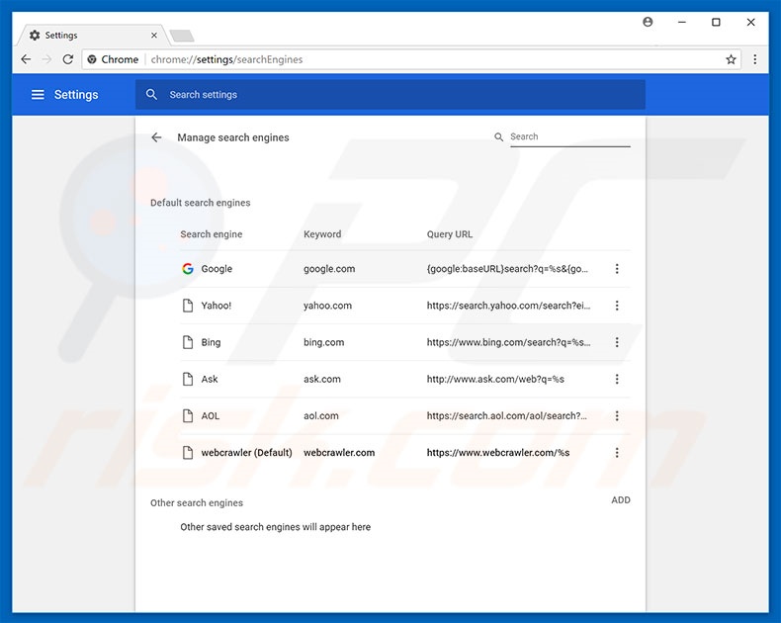The width and height of the screenshot is (781, 623).
Task: Open more actions for AOL
Action: click(x=617, y=415)
